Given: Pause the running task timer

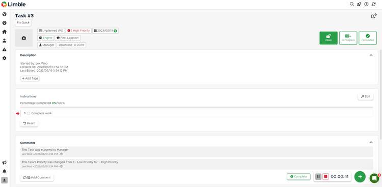Looking at the screenshot, I should pyautogui.click(x=318, y=176).
